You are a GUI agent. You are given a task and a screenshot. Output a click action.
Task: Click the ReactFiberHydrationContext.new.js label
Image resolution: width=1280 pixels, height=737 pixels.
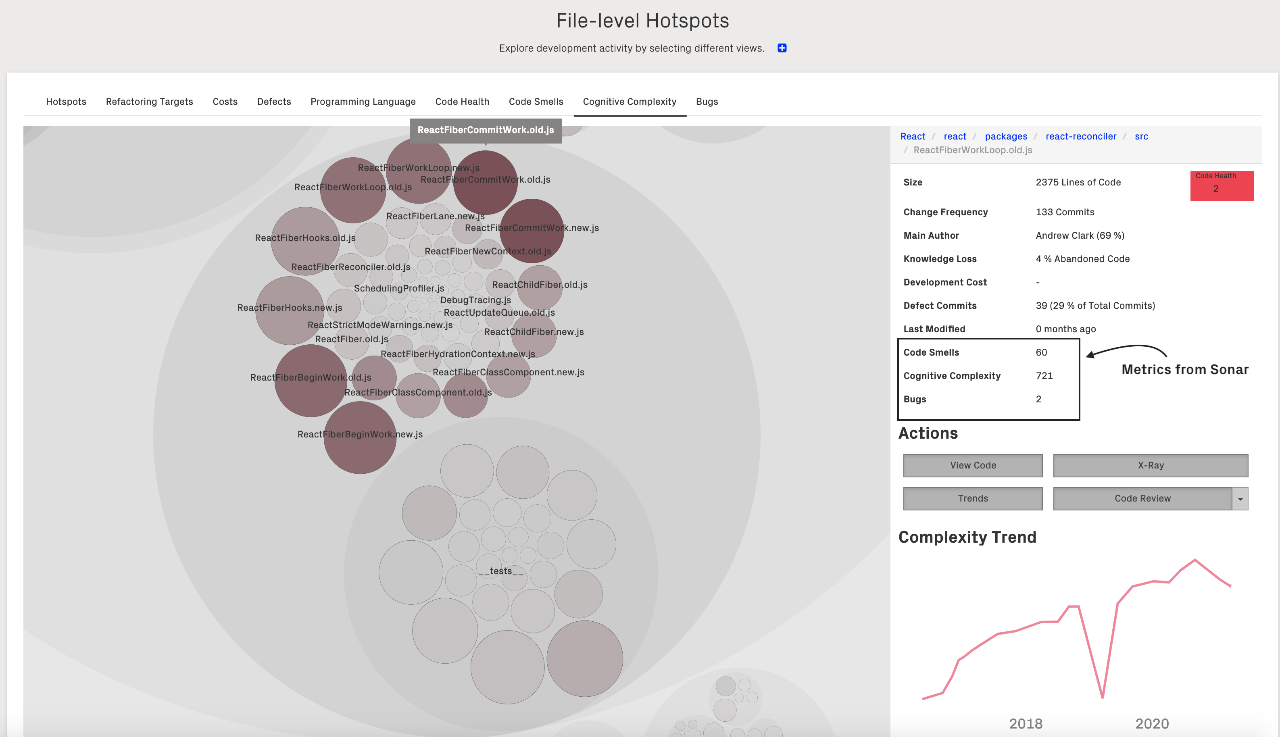[x=458, y=354]
